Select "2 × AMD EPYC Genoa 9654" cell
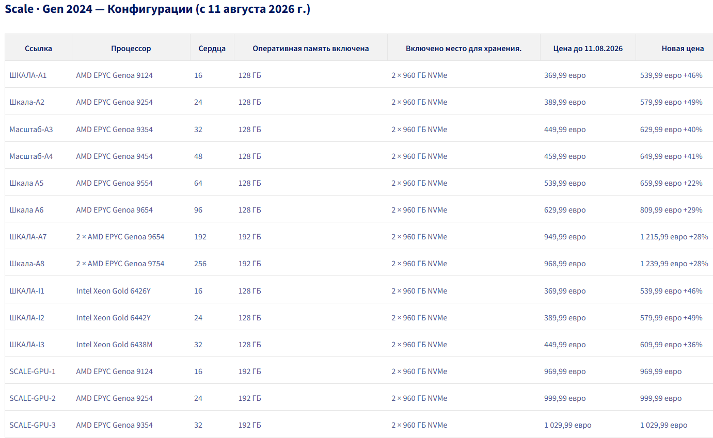Screen dimensions: 713x438 [x=120, y=237]
